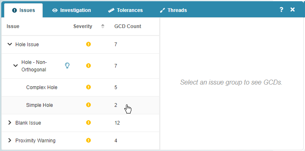The image size is (305, 151).
Task: Click the Simple Hole severity warning icon
Action: point(89,105)
